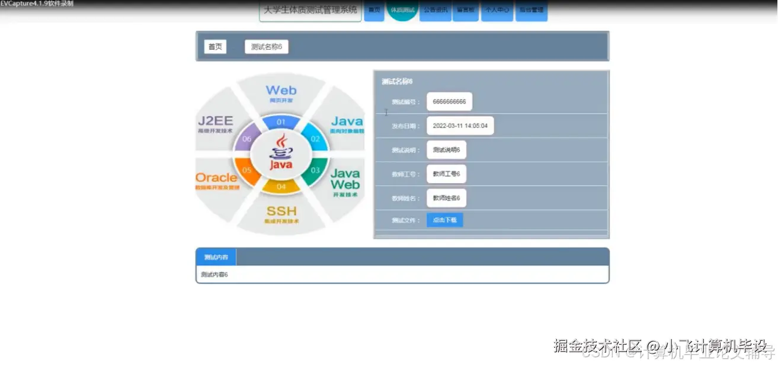Click the 发布日期 value 2022-03-11 14:05:04
778x365 pixels.
click(460, 126)
